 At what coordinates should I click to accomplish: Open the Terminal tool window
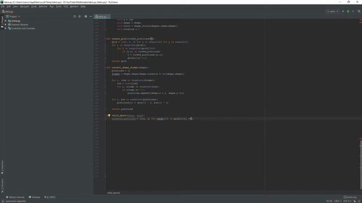(35, 197)
